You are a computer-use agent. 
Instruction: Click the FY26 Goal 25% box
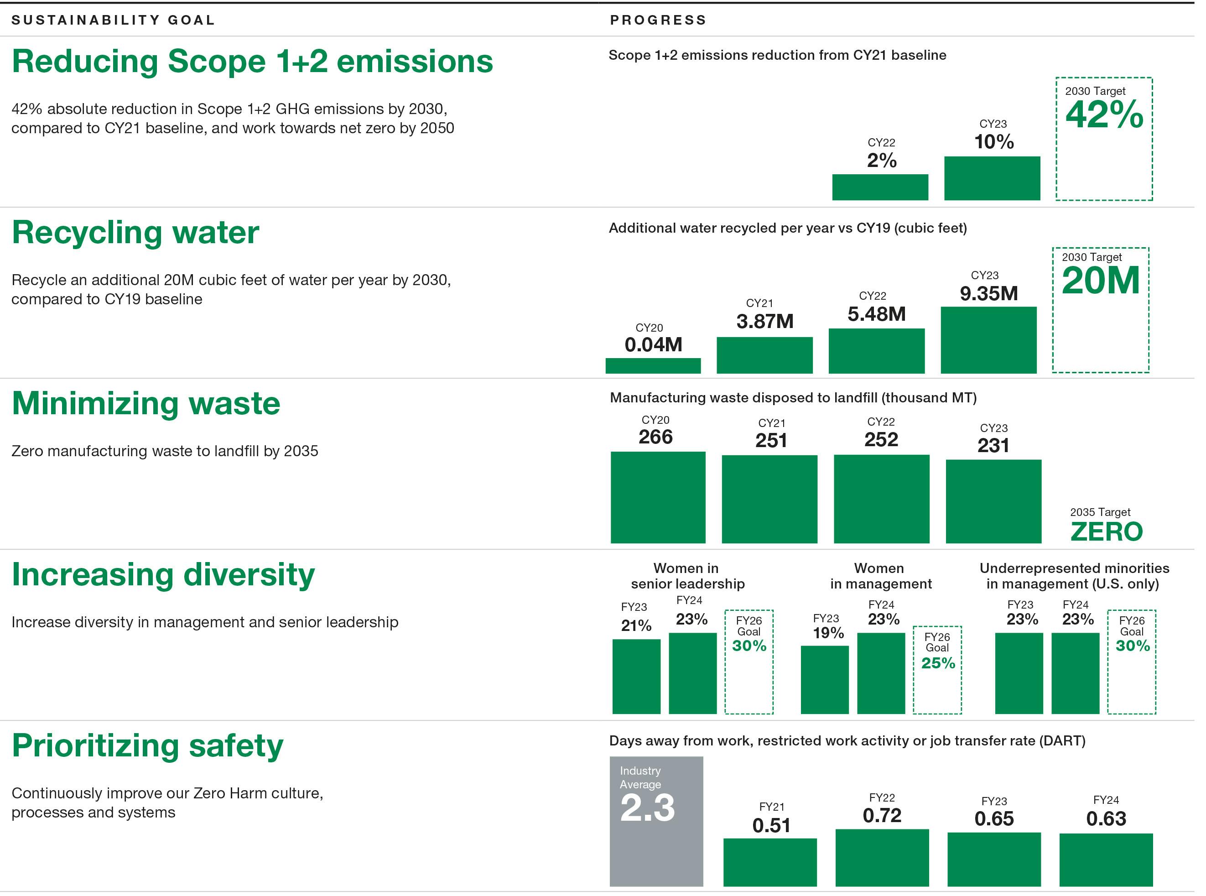pos(938,670)
